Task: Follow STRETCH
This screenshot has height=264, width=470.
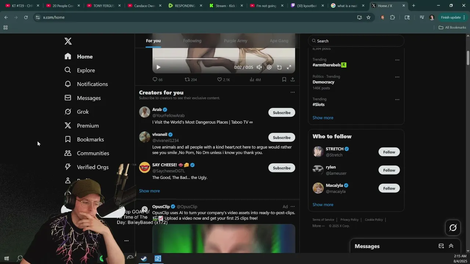Action: point(389,152)
